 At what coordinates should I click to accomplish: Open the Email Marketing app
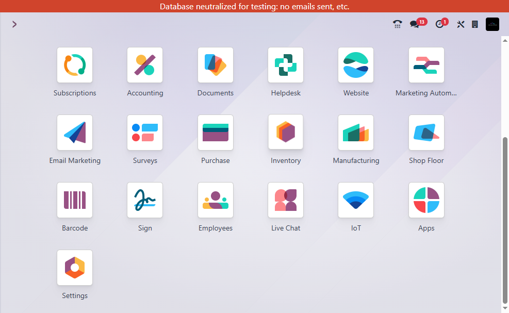coord(75,133)
